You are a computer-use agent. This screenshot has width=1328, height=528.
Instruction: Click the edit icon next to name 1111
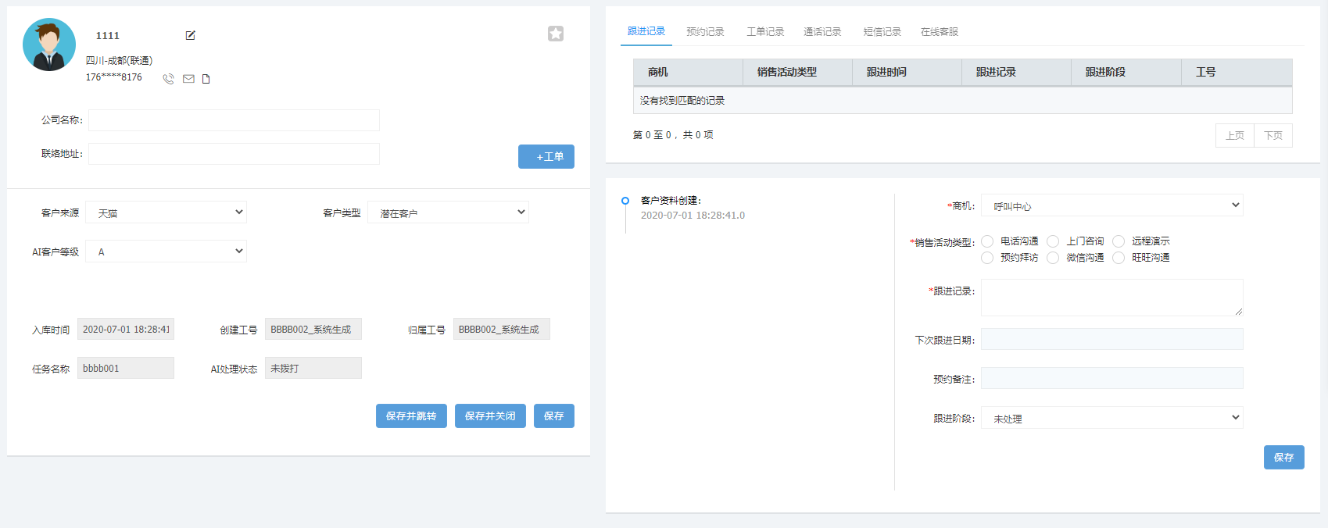[190, 35]
